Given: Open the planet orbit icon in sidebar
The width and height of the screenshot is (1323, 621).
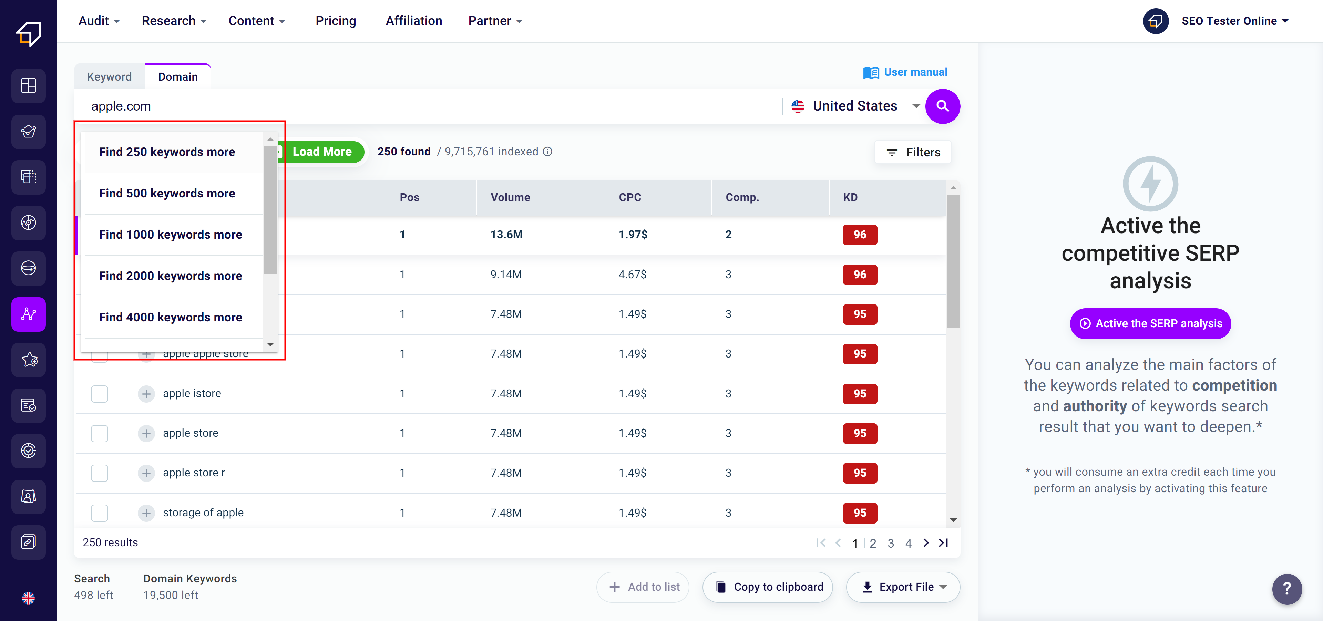Looking at the screenshot, I should coord(28,268).
